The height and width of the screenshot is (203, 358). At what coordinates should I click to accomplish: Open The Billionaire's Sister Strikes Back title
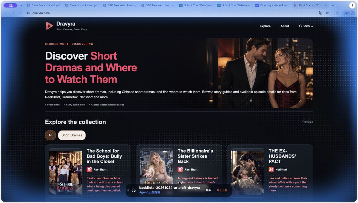coord(195,156)
